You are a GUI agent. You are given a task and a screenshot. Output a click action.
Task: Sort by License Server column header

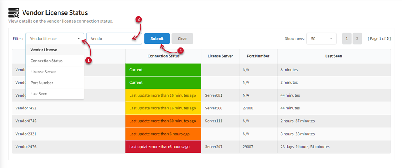(x=220, y=56)
